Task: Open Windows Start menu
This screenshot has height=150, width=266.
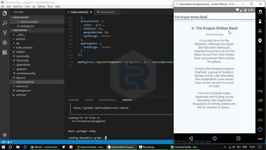Action: 3,147
